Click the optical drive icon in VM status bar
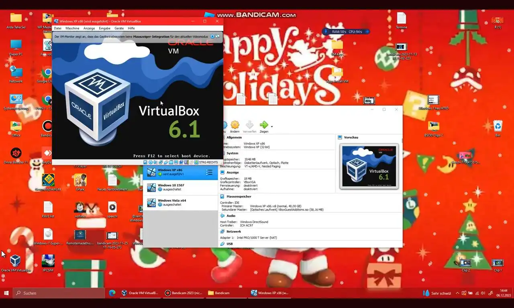 point(151,162)
